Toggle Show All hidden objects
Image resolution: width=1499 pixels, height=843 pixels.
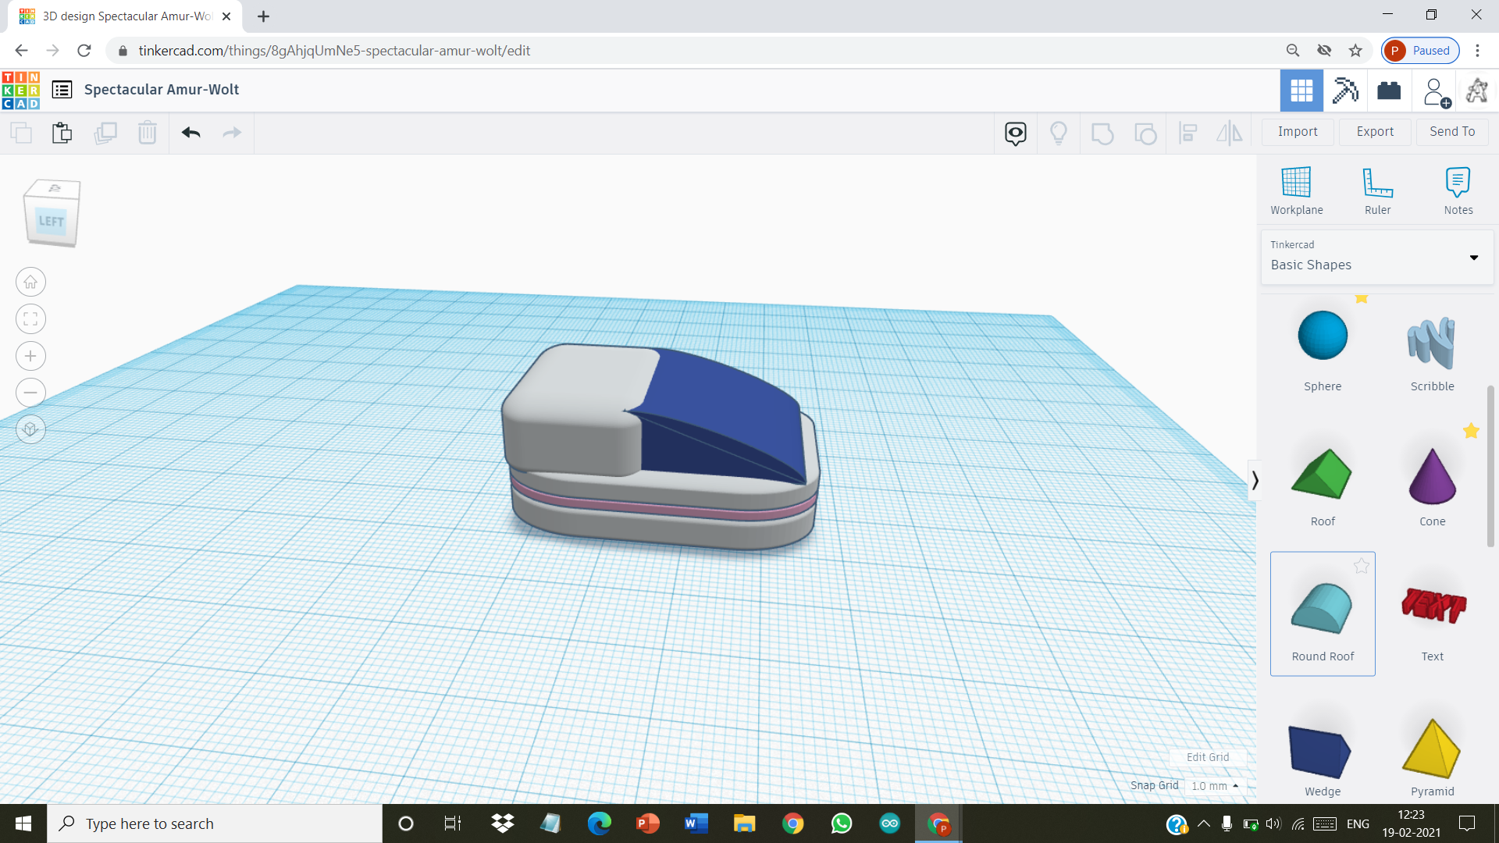[x=1014, y=133]
